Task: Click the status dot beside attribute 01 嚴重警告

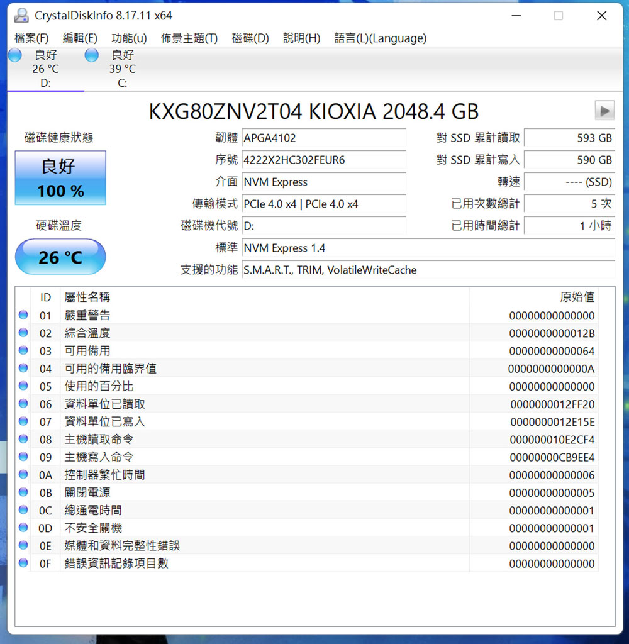Action: [x=23, y=315]
